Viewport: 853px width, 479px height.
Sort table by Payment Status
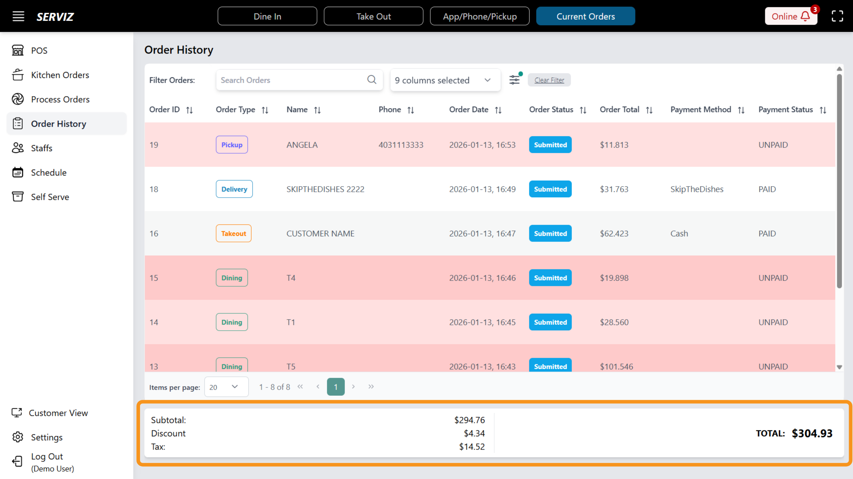tap(823, 110)
